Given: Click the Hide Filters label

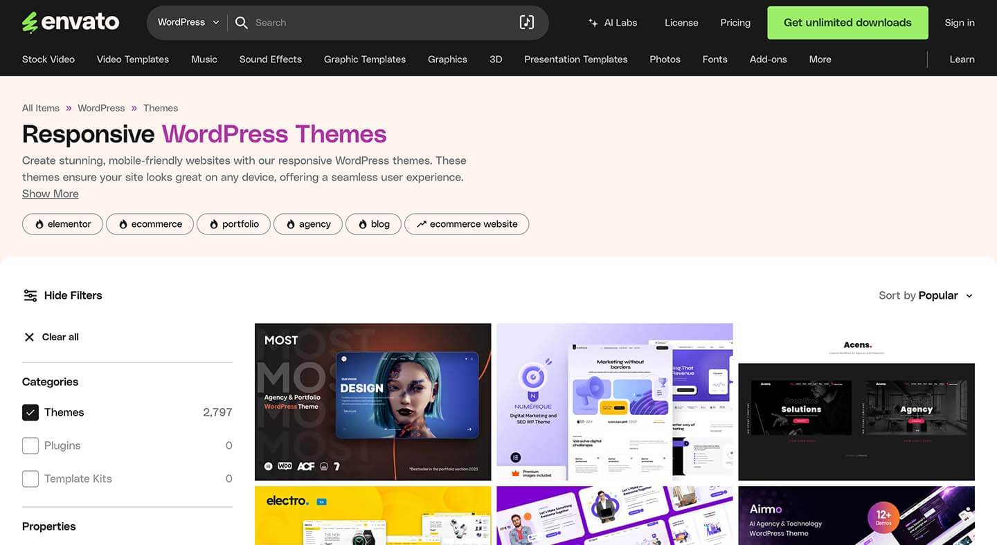Looking at the screenshot, I should click(x=73, y=295).
